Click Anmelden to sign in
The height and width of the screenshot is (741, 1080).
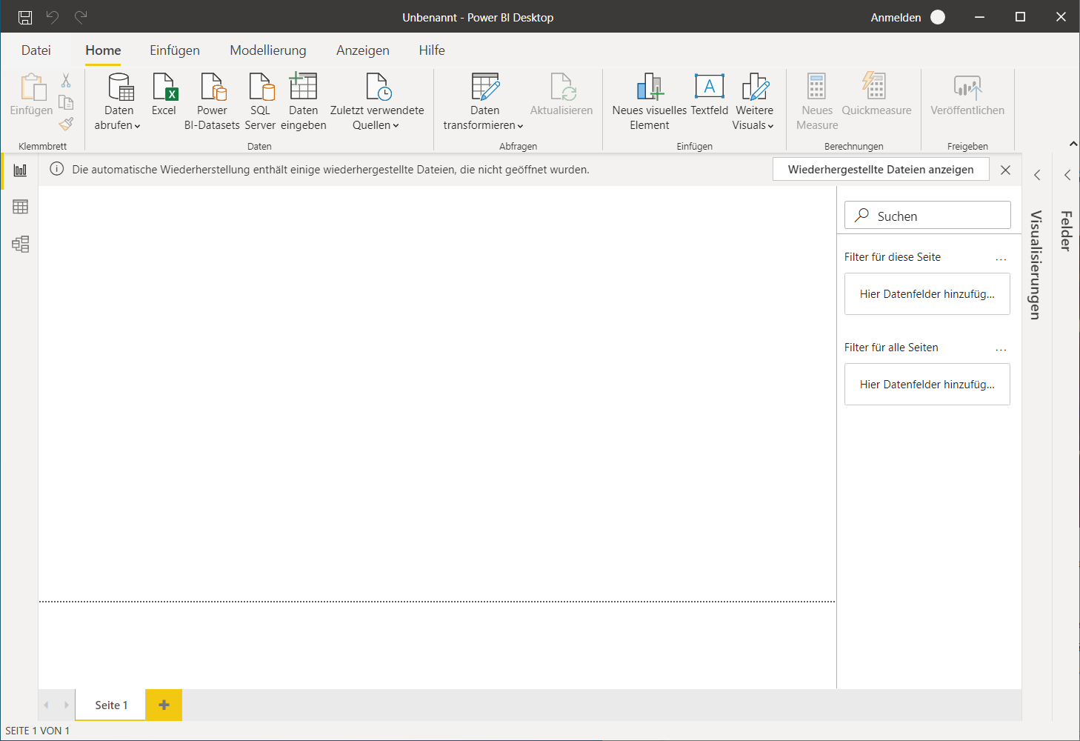point(896,17)
